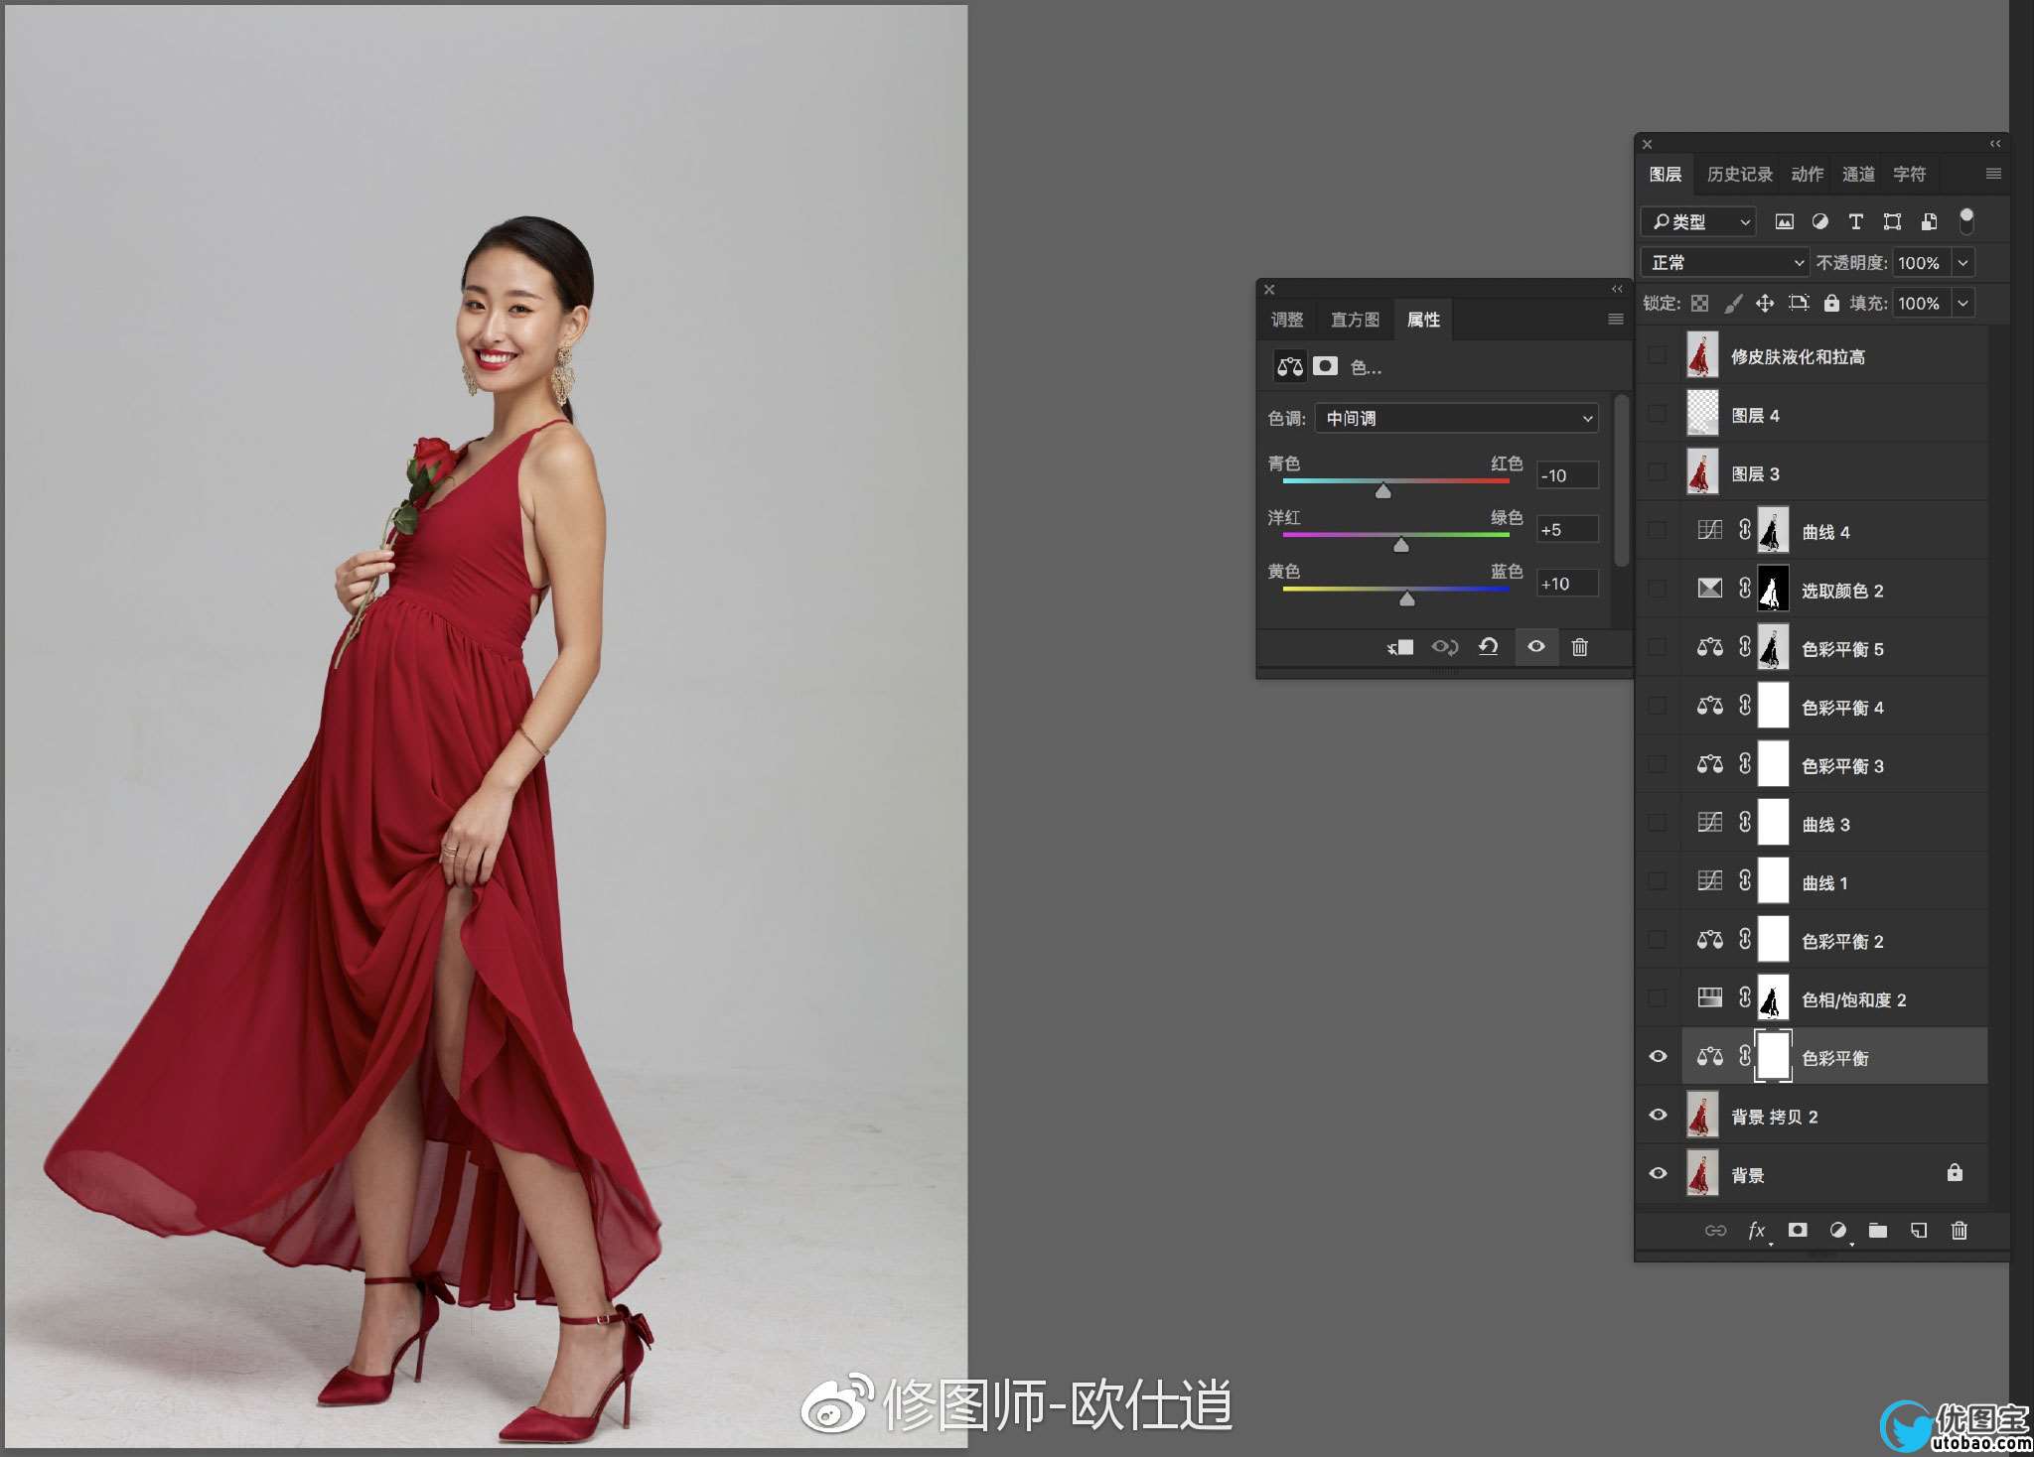Lock image pixels brush icon
This screenshot has width=2034, height=1457.
point(1732,303)
